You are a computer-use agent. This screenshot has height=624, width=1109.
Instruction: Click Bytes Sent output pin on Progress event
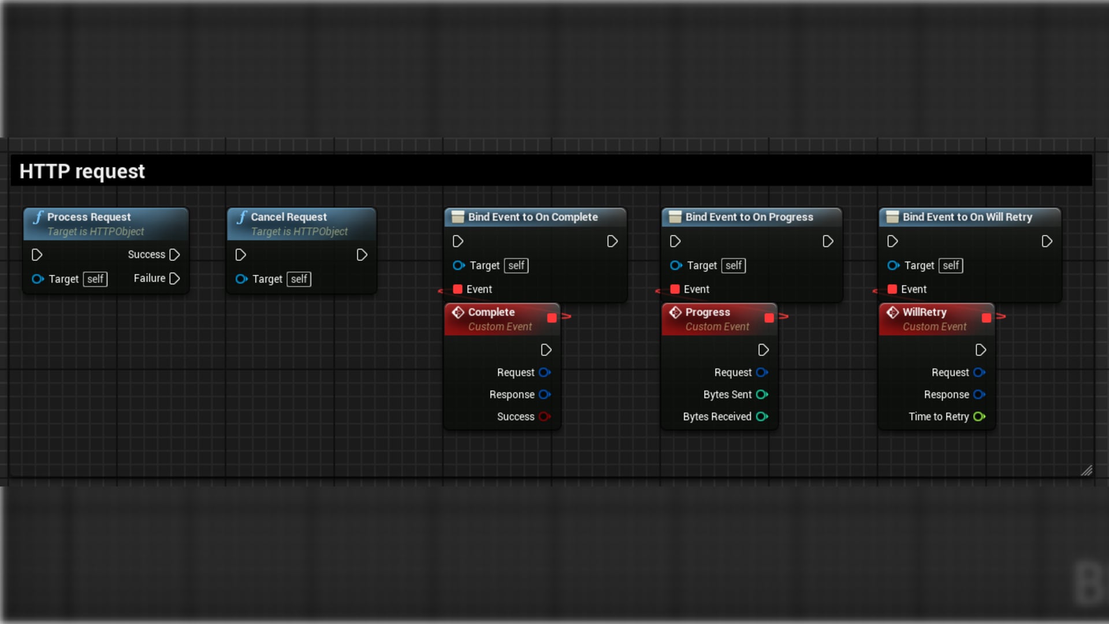[x=762, y=395]
